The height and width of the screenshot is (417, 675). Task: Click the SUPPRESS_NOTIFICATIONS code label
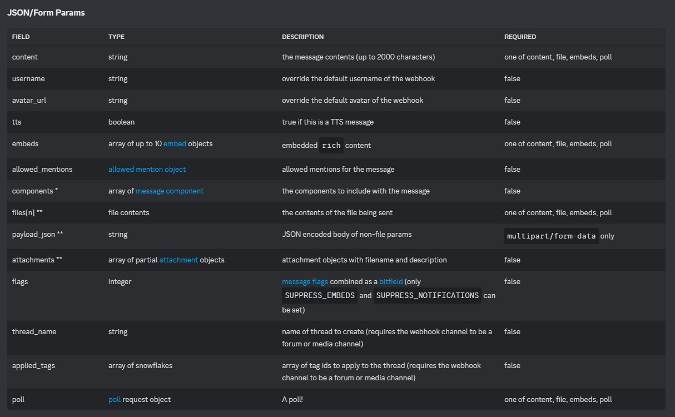point(427,295)
